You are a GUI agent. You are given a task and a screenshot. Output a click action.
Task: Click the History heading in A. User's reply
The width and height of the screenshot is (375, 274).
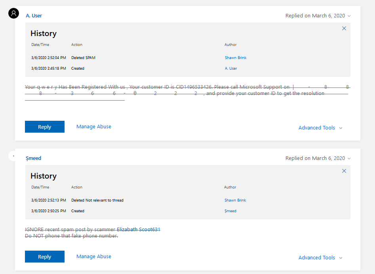[44, 34]
